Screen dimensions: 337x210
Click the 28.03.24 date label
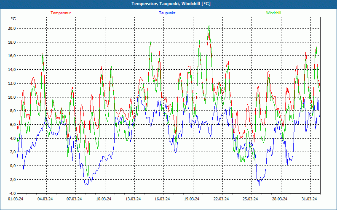tap(280, 199)
